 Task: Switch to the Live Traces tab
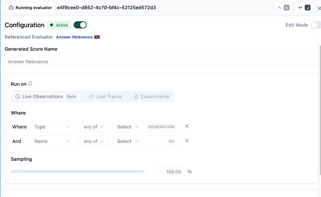[x=106, y=97]
